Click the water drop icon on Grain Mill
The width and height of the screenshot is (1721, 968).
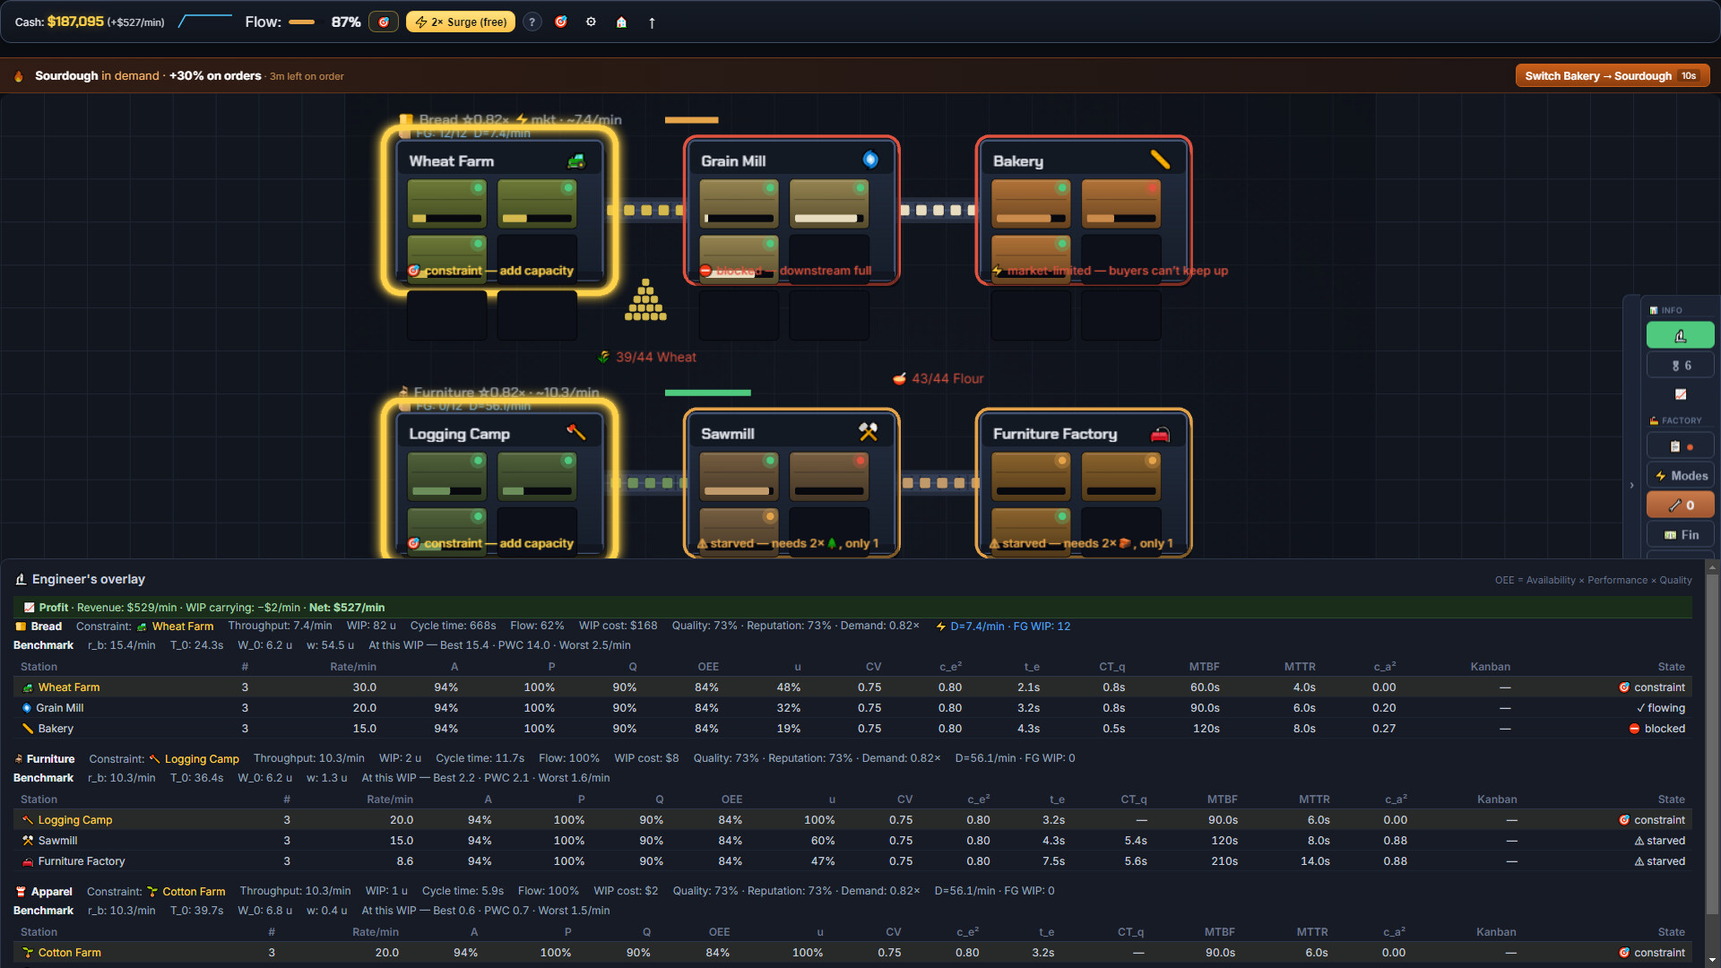[869, 160]
